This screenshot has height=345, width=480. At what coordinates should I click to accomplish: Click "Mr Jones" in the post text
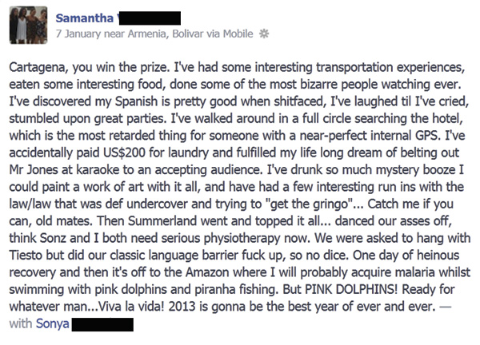(x=34, y=169)
